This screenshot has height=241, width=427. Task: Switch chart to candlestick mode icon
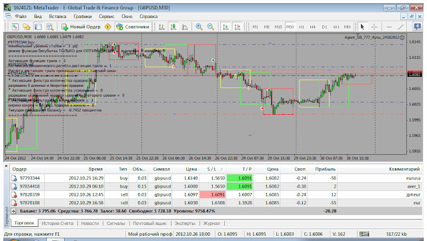173,27
